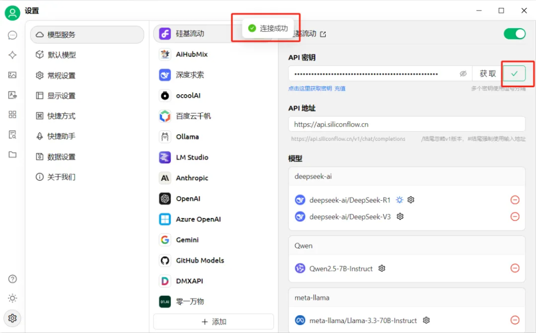This screenshot has height=333, width=536.
Task: Toggle API key visibility with the eye icon
Action: pos(463,73)
